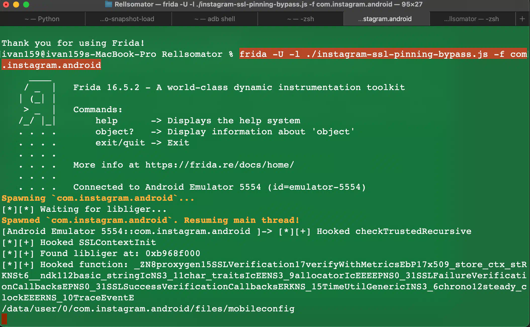
Task: Open the llsomator -zsh tab
Action: (x=473, y=19)
